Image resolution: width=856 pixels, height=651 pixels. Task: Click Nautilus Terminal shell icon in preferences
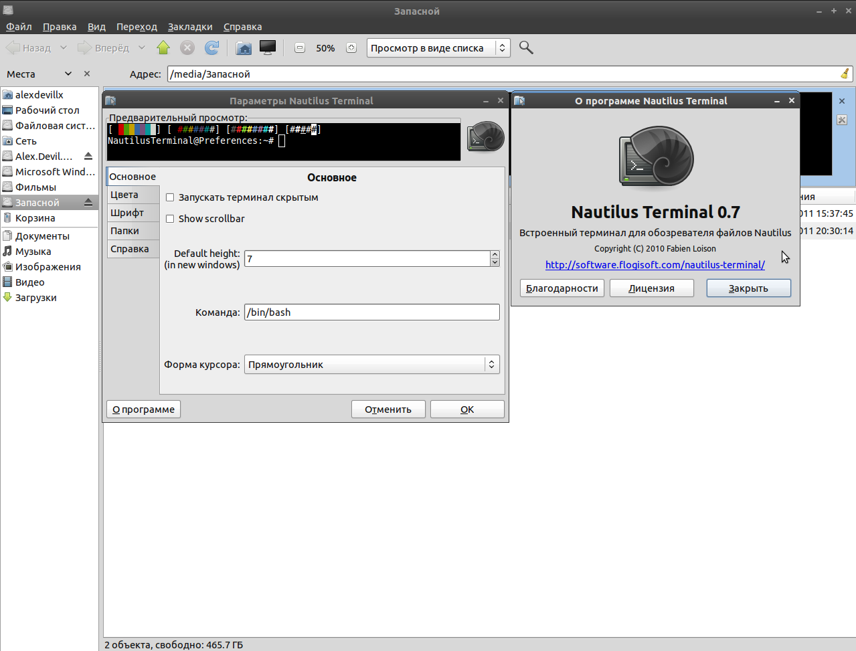[485, 136]
